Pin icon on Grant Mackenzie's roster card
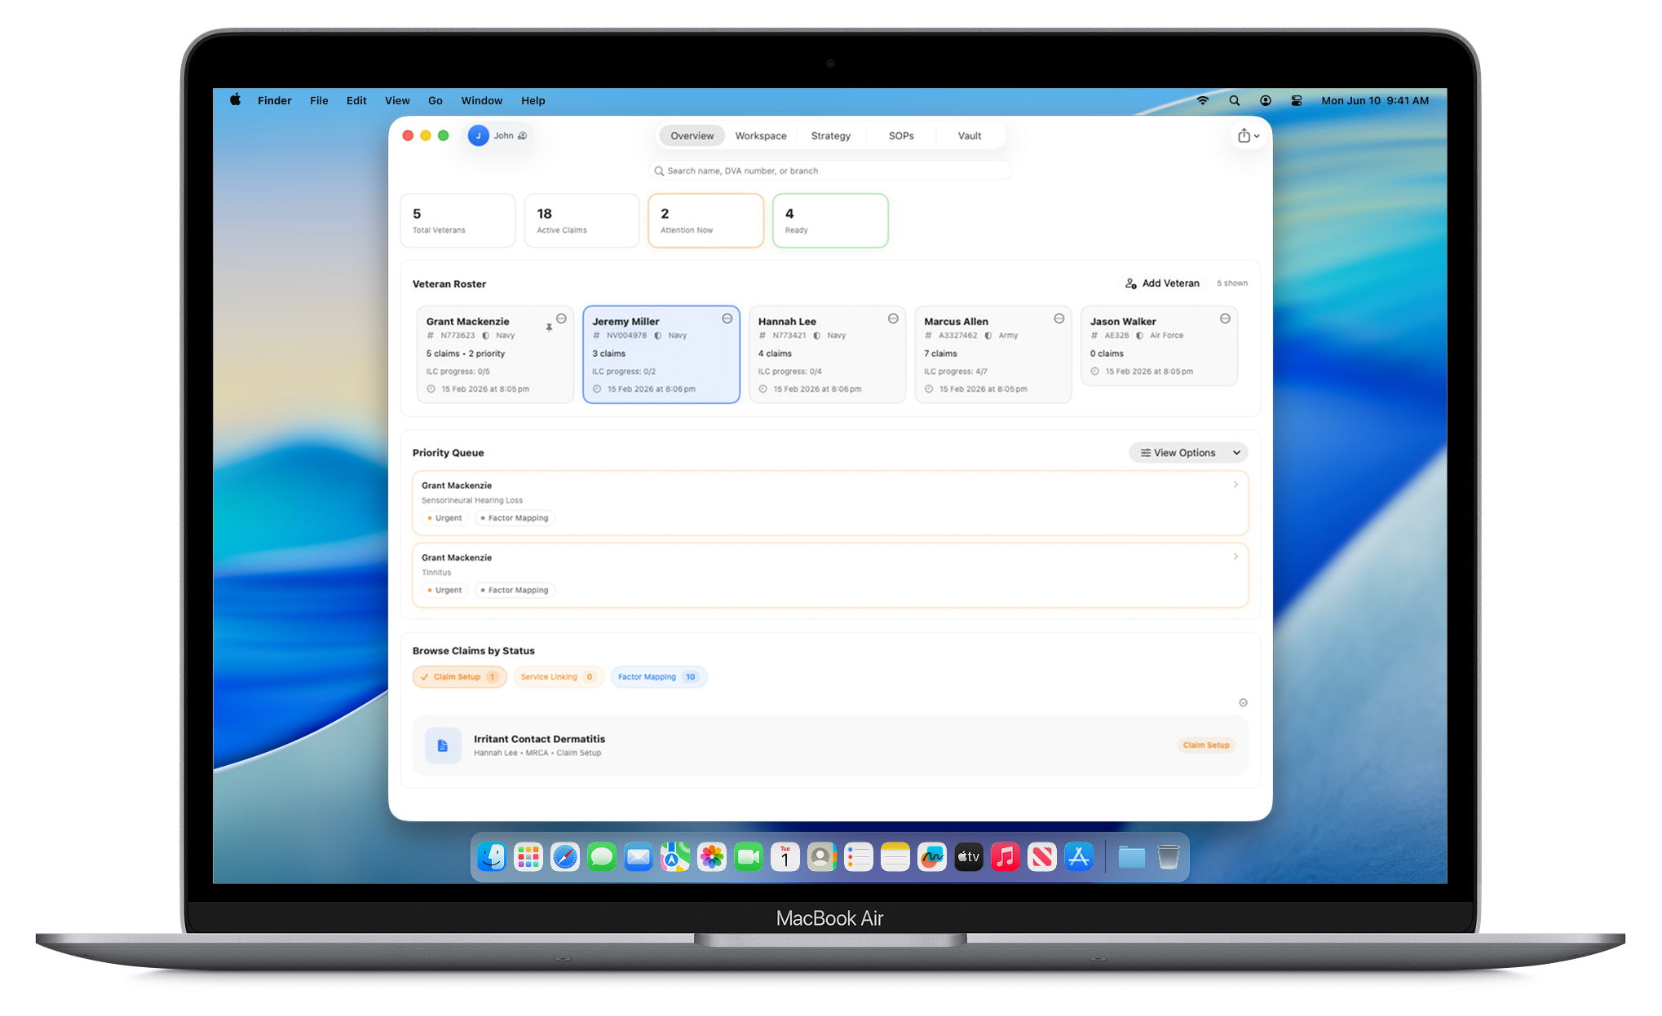Screen dimensions: 1662x1016 point(550,326)
